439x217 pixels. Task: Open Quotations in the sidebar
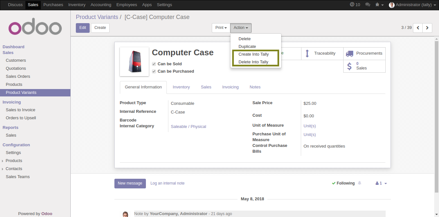tap(16, 68)
